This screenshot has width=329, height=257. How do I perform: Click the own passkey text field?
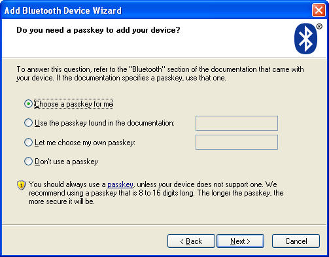point(237,143)
